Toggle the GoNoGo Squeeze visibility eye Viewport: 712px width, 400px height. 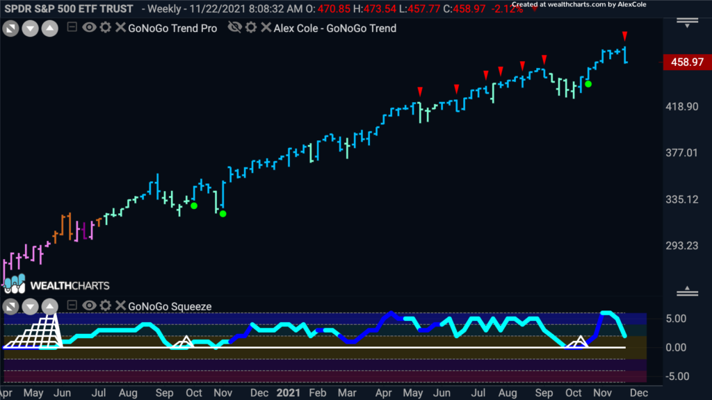click(x=89, y=306)
